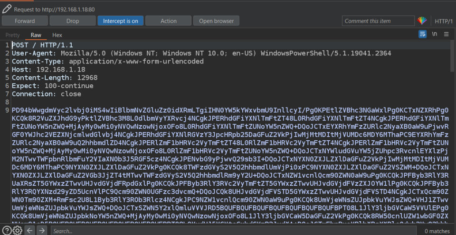Switch to the Hex tab
This screenshot has width=456, height=235.
(57, 35)
